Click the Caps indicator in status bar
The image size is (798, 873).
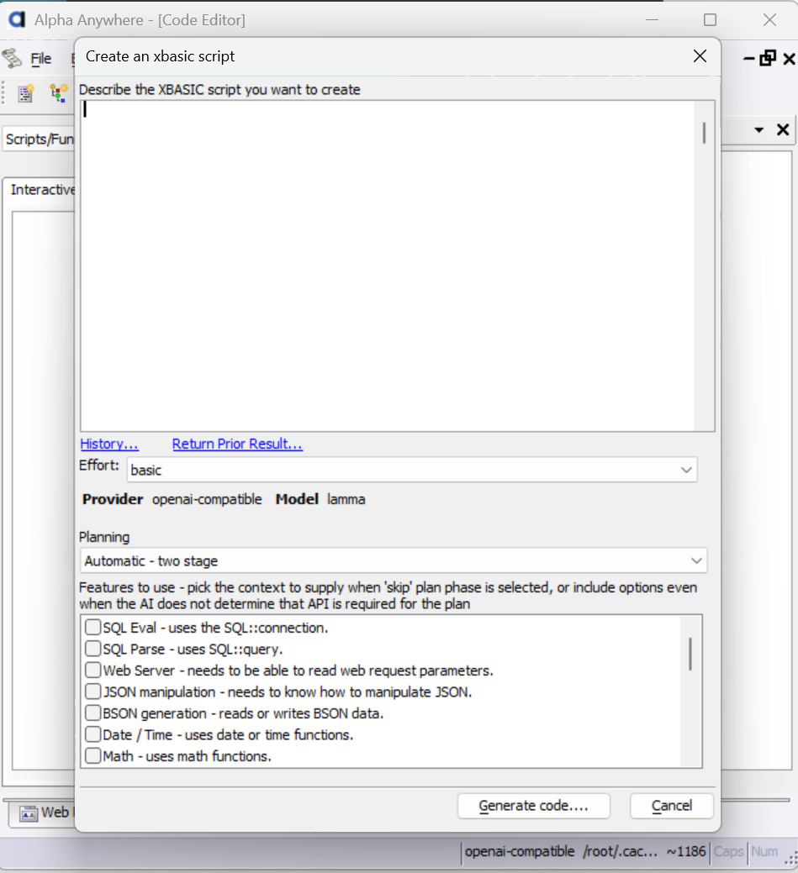coord(728,852)
